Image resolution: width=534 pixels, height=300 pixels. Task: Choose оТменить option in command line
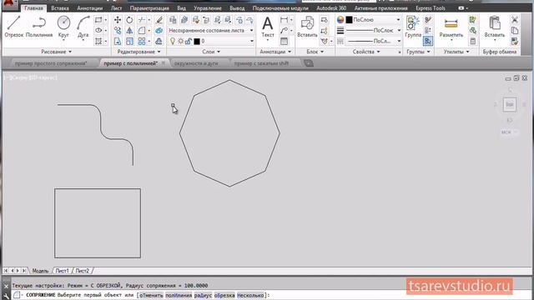[x=151, y=295]
